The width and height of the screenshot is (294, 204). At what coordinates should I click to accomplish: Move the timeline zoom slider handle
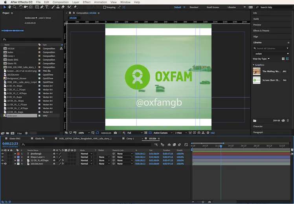[203, 202]
